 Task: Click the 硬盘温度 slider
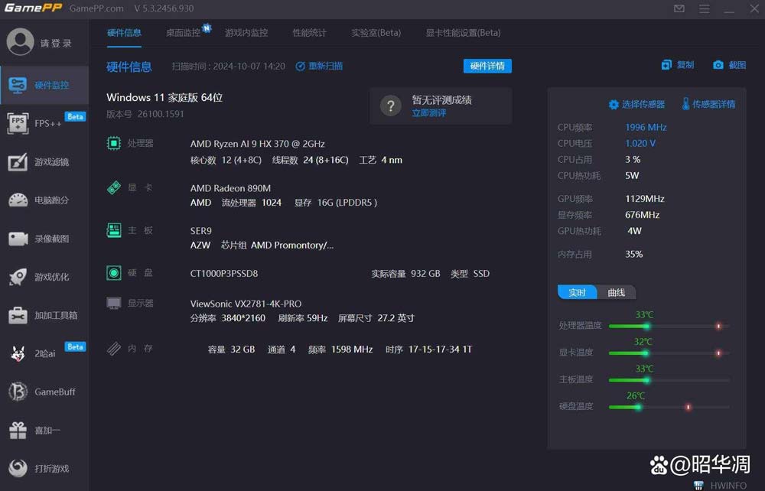tap(669, 407)
